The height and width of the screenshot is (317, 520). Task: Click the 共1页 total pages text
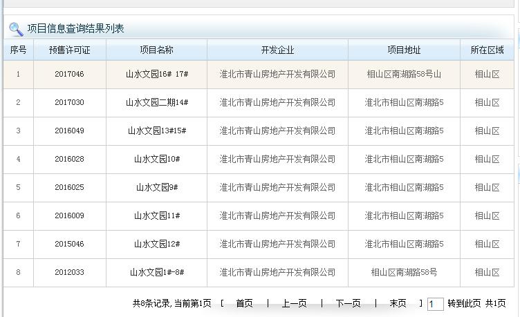click(496, 303)
